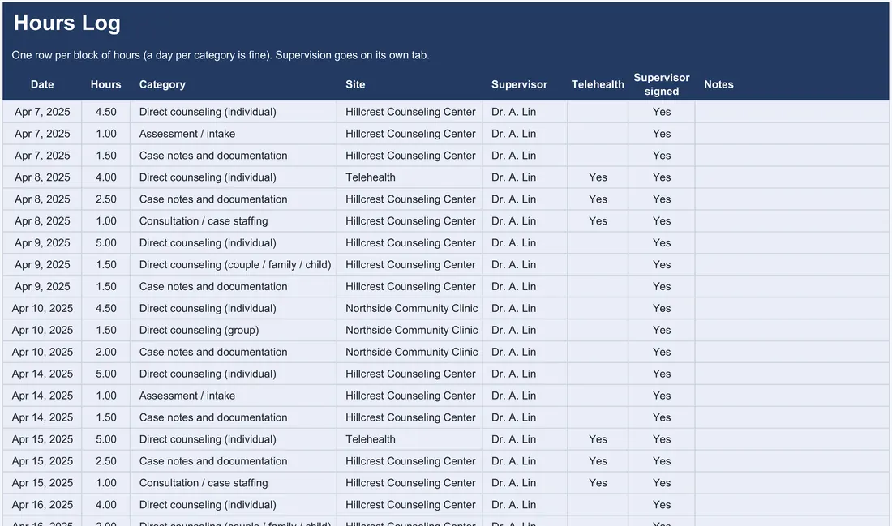
Task: Select the Hours column header
Action: (x=105, y=84)
